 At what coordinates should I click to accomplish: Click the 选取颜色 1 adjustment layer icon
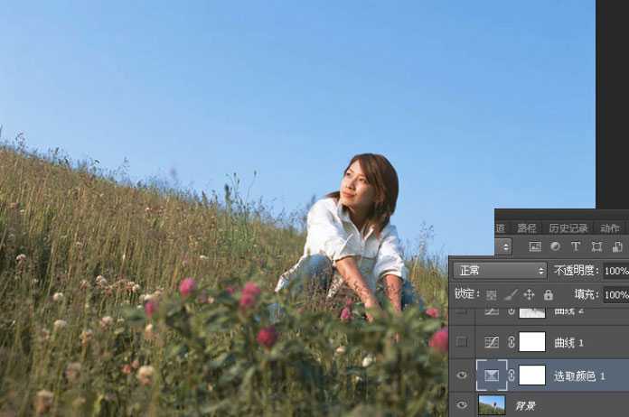(492, 375)
